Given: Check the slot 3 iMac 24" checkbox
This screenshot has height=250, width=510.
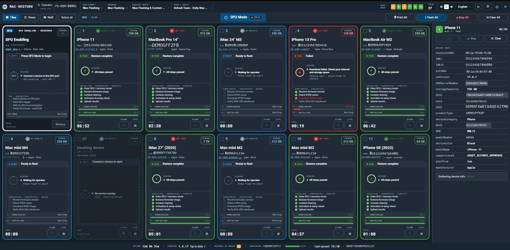Looking at the screenshot, I should [x=222, y=31].
